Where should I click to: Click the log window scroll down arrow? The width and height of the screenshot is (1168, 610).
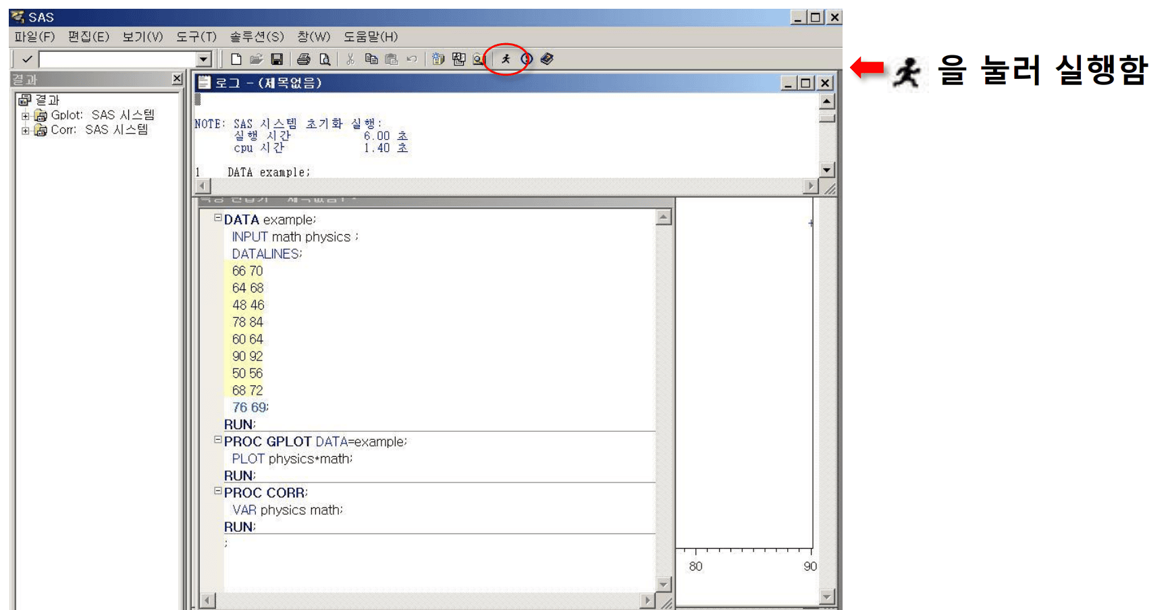pyautogui.click(x=827, y=170)
